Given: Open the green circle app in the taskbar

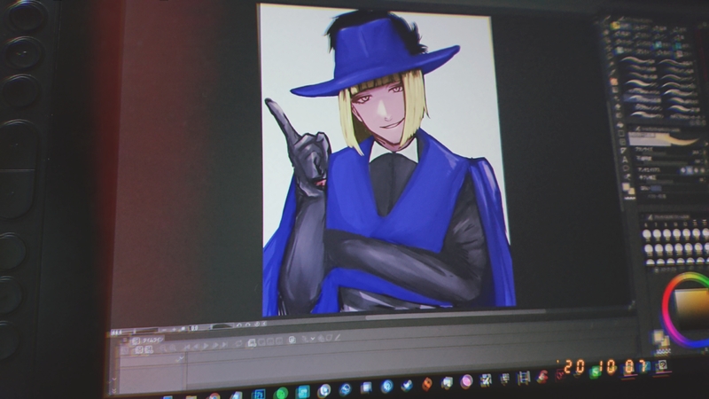Looking at the screenshot, I should point(281,393).
